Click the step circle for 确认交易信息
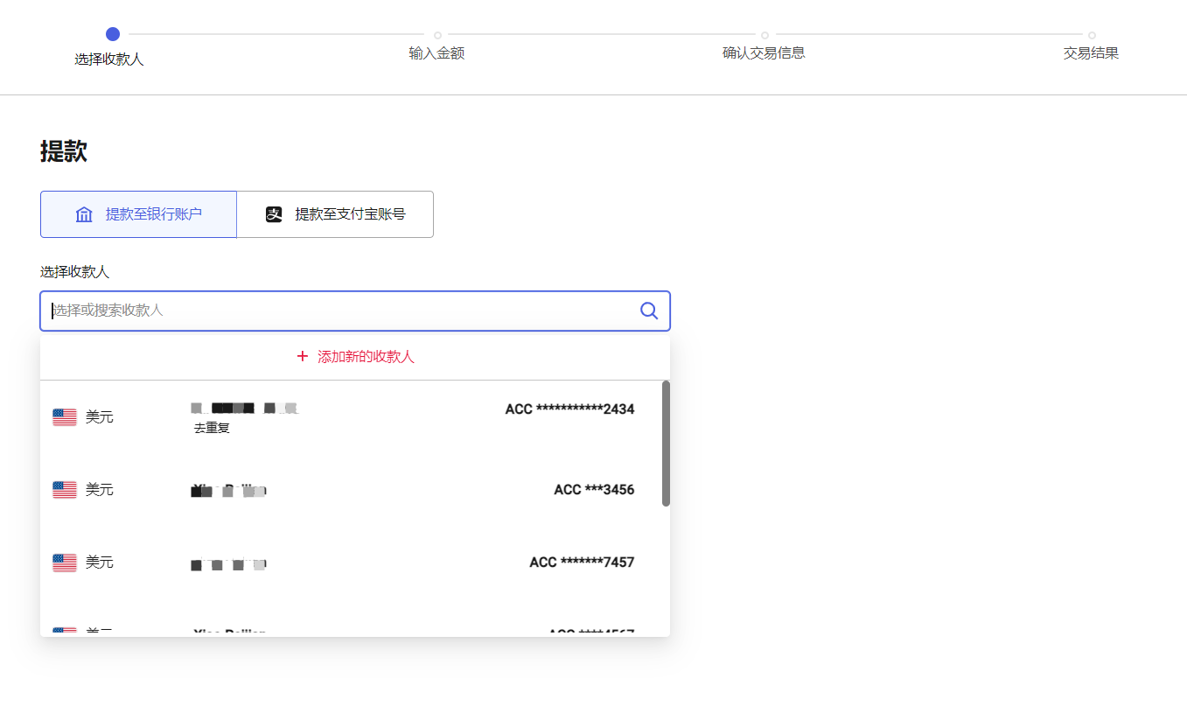Screen dimensions: 1187x706 click(765, 34)
